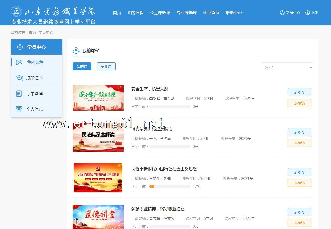Click the 个人信息 sidebar icon

(19, 109)
